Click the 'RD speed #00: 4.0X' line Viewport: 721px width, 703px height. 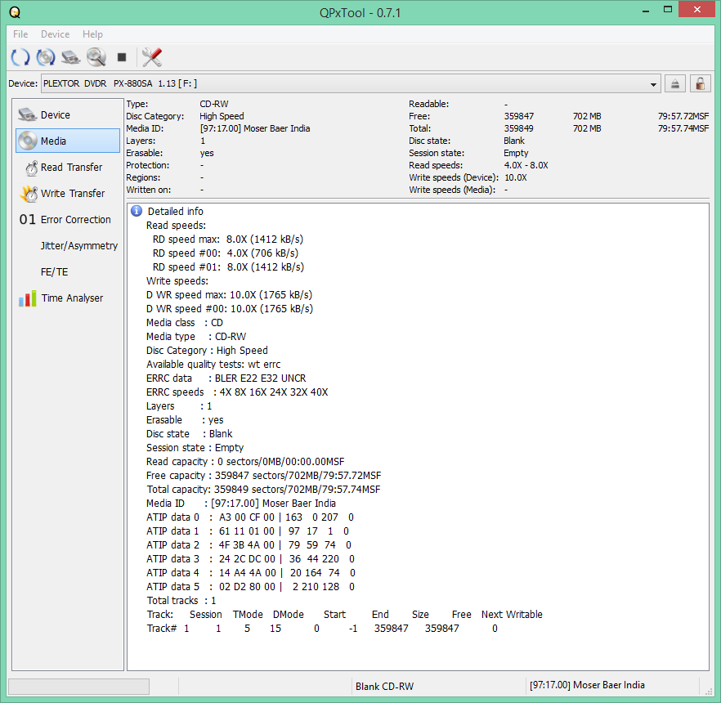tap(226, 253)
